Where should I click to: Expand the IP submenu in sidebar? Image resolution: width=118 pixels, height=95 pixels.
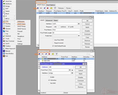15,16
